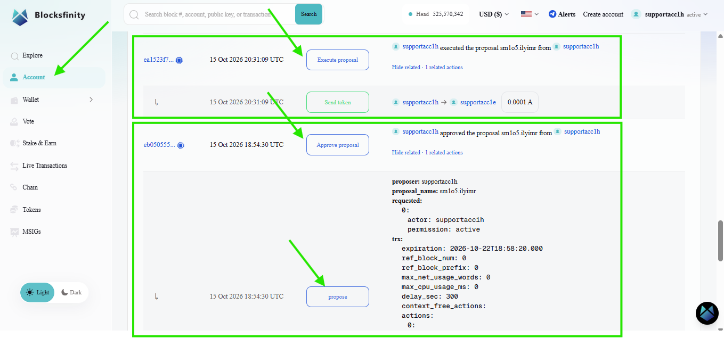Click the 0.0001 A amount badge
Screen dimensions: 724x338
point(520,102)
